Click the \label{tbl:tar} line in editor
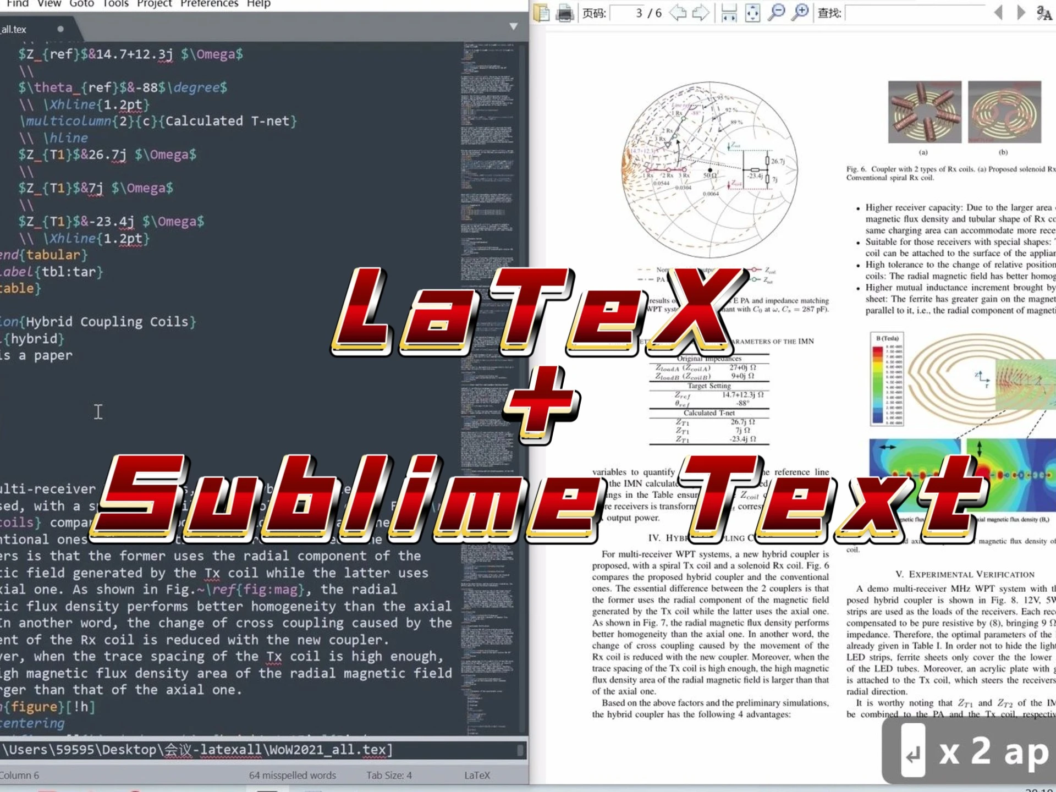1056x792 pixels. tap(52, 272)
